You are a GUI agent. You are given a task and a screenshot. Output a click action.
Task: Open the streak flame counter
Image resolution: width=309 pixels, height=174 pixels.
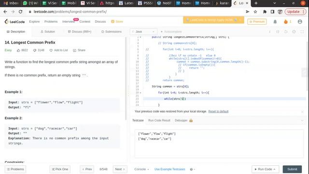(288, 22)
